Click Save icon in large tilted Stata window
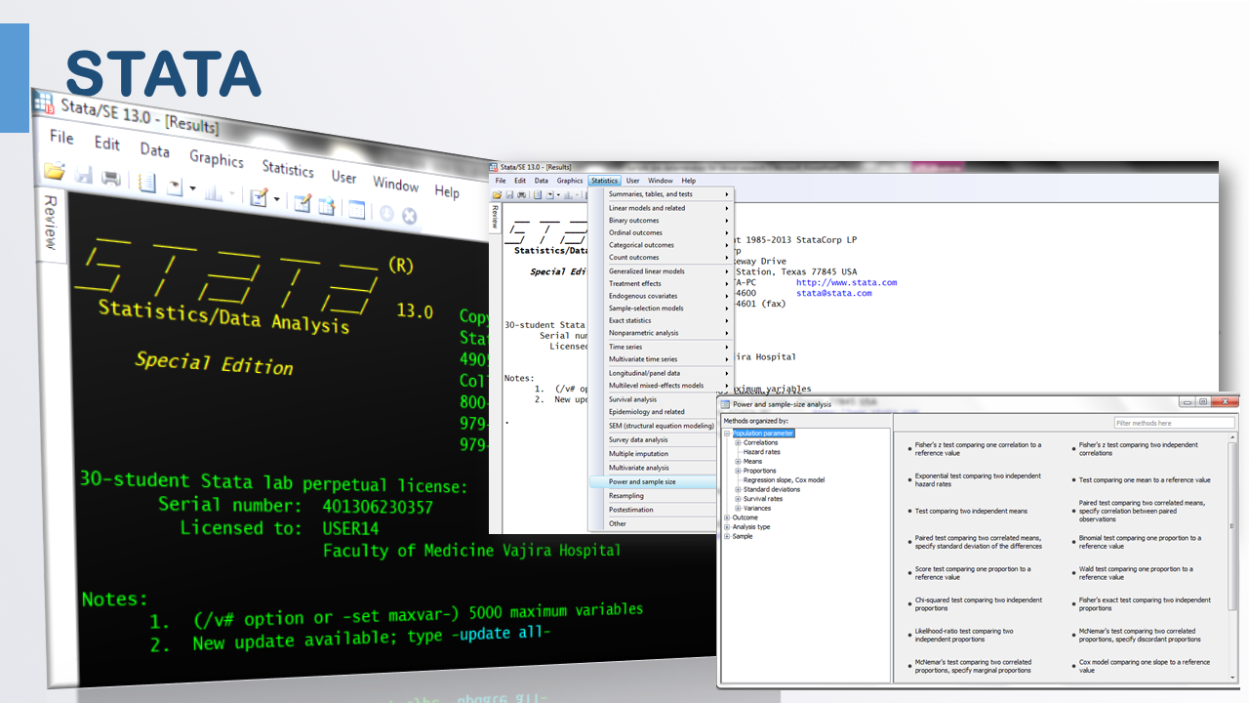1249x703 pixels. [84, 176]
